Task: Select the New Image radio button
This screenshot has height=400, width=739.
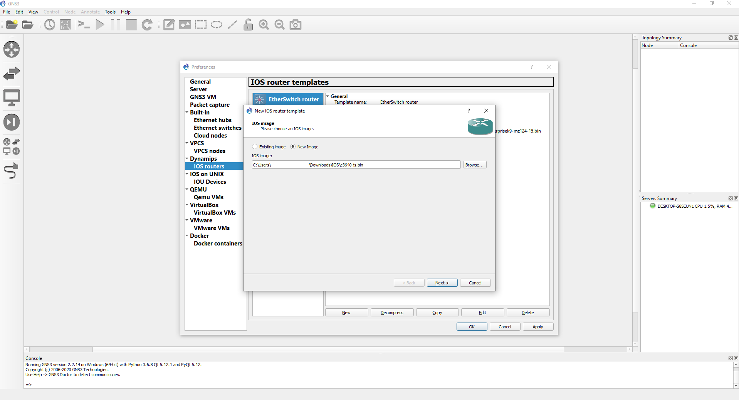Action: click(x=293, y=146)
